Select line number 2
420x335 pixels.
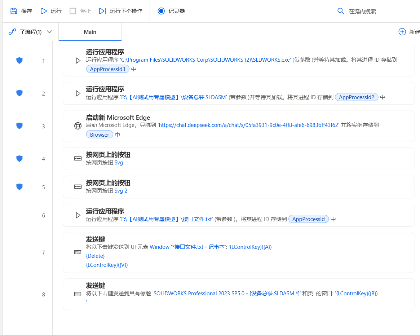click(x=43, y=93)
